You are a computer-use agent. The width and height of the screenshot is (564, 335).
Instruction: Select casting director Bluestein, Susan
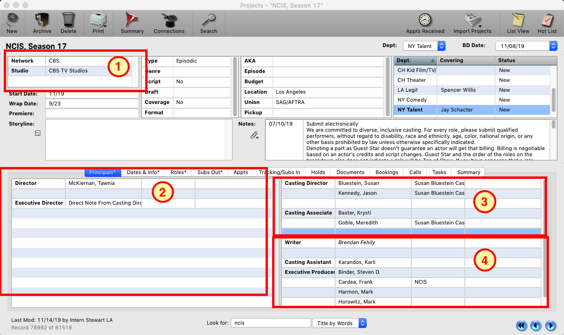(x=359, y=183)
